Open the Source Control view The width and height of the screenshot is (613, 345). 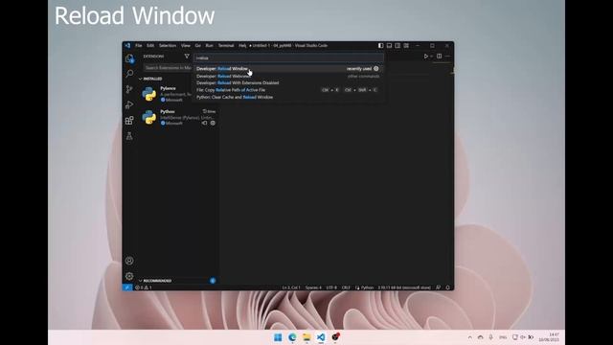(x=129, y=89)
